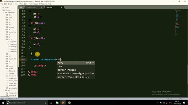
Task: Click the ENG language indicator
Action: tap(170, 103)
